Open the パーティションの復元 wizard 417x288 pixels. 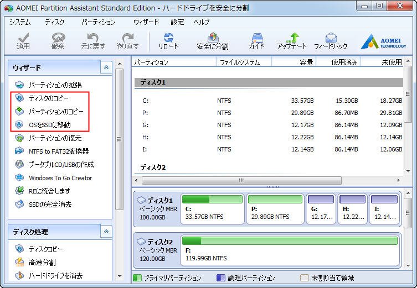48,138
